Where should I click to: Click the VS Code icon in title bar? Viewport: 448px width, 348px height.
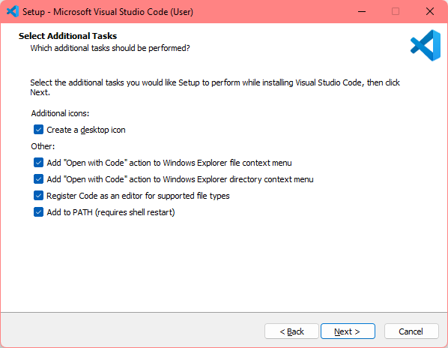coord(13,12)
